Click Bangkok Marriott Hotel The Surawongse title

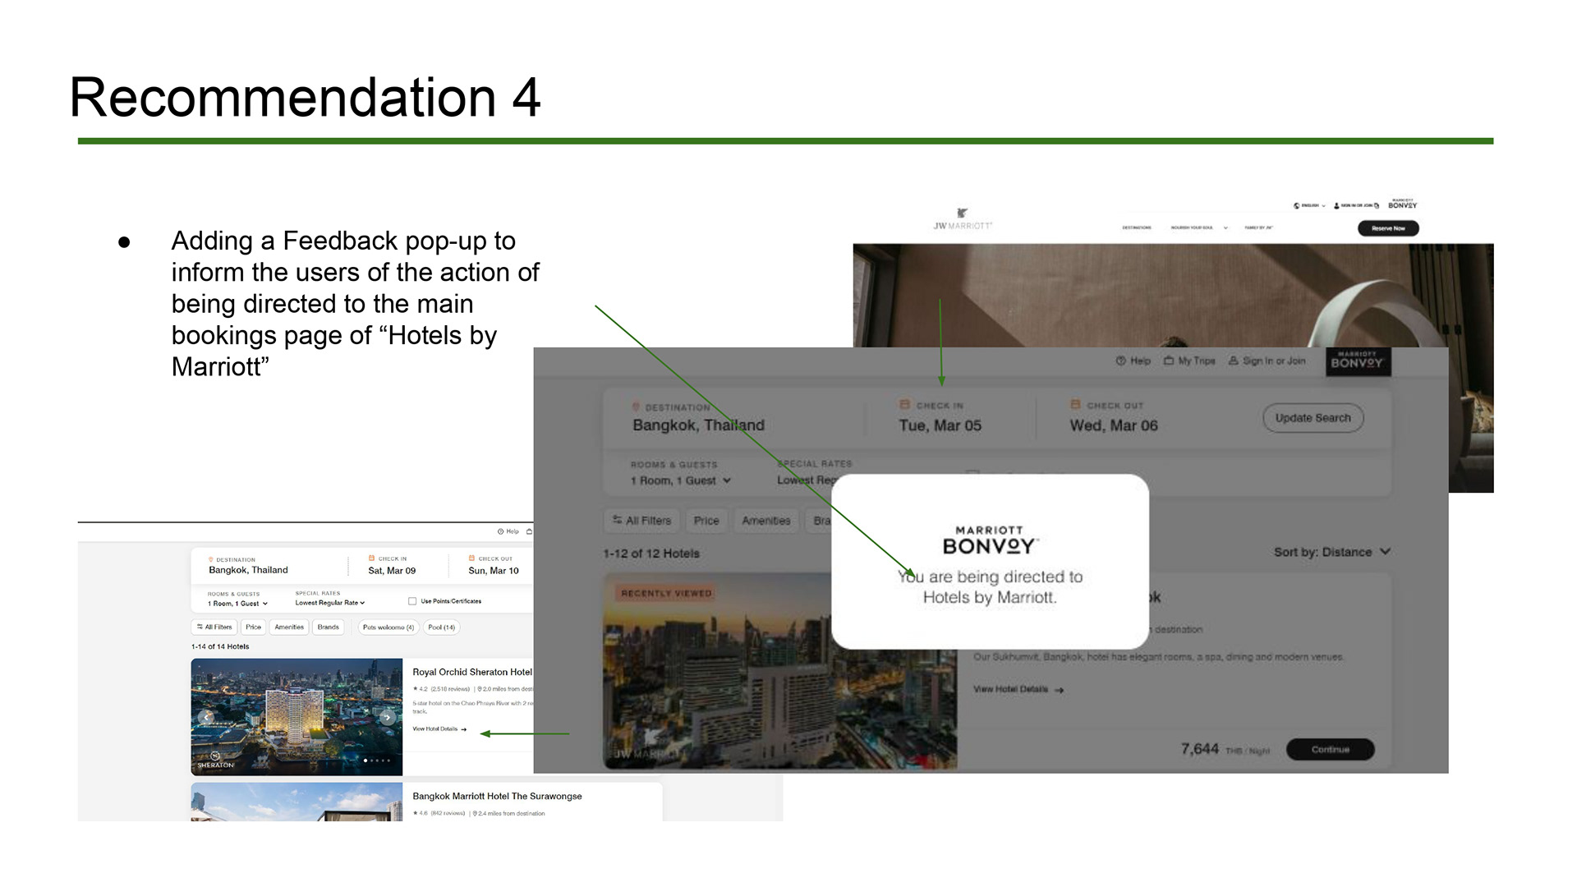(497, 796)
